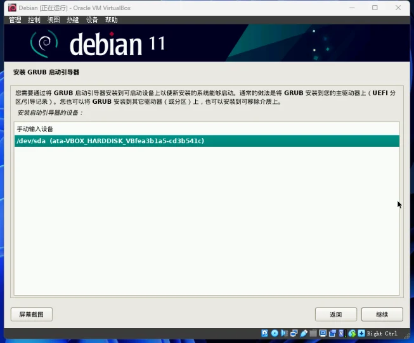414x343 pixels.
Task: Click the VirtualBox title bar icon
Action: tap(12, 8)
